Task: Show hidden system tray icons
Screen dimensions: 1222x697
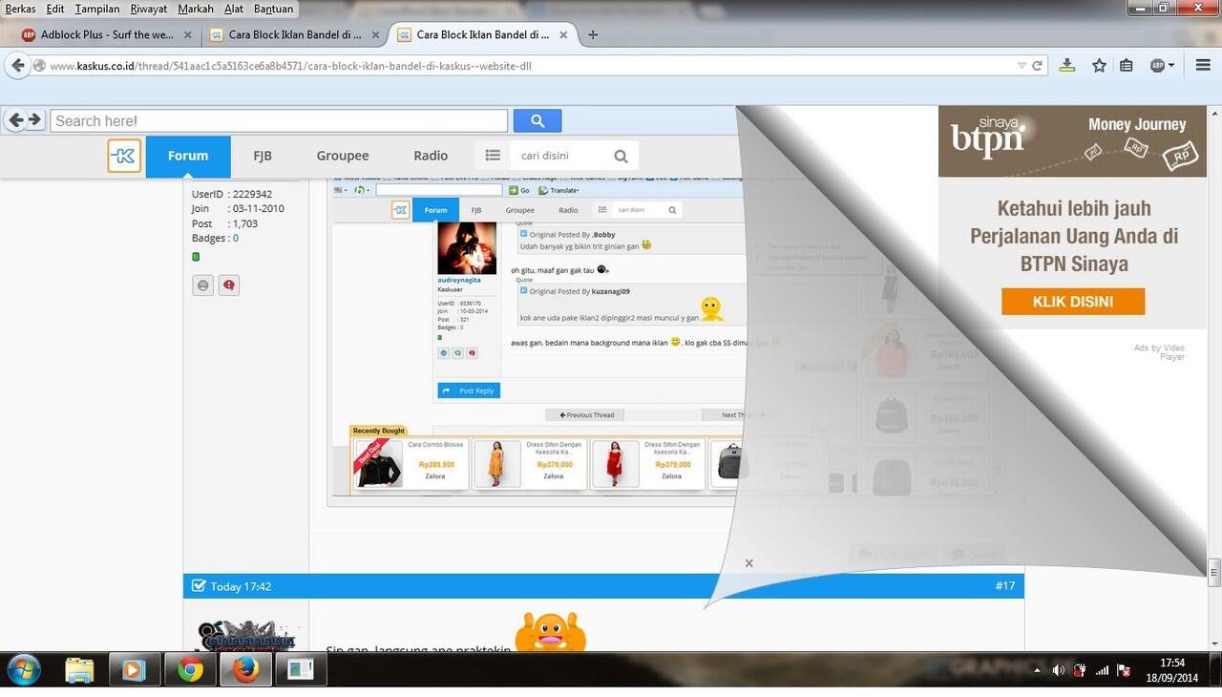Action: click(x=1038, y=670)
